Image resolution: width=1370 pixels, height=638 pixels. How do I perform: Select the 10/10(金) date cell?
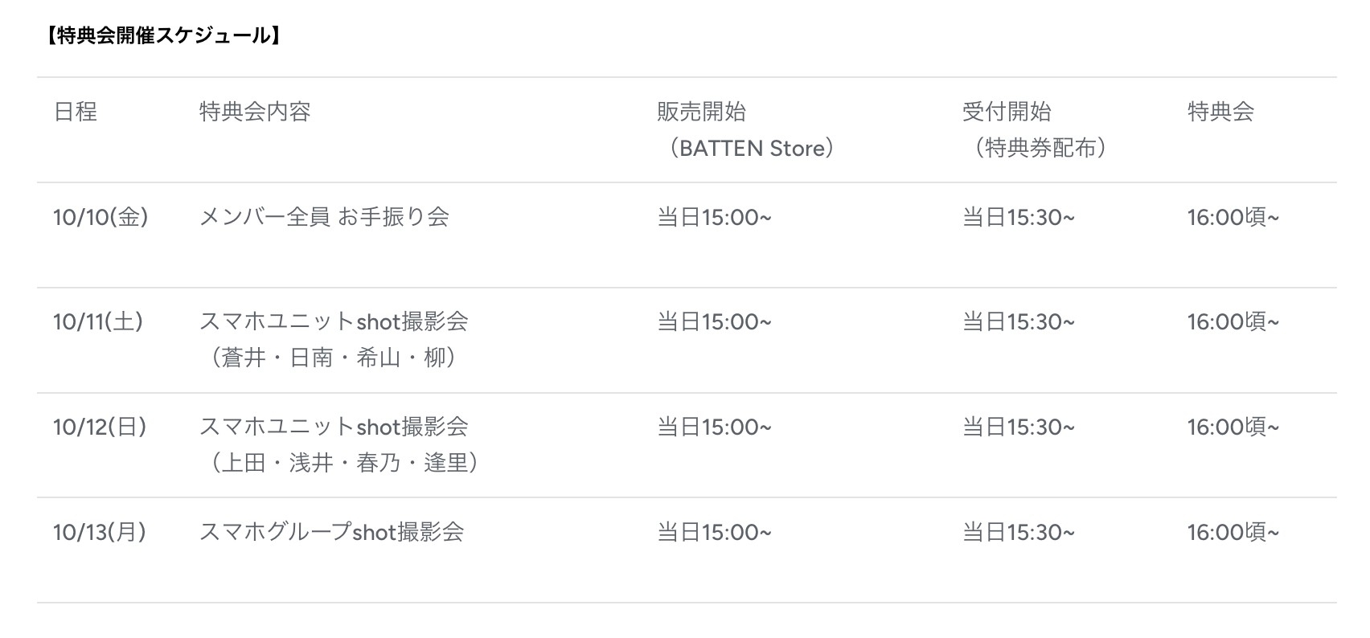coord(100,217)
